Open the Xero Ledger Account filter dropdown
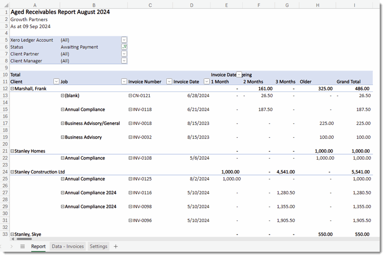 [124, 40]
